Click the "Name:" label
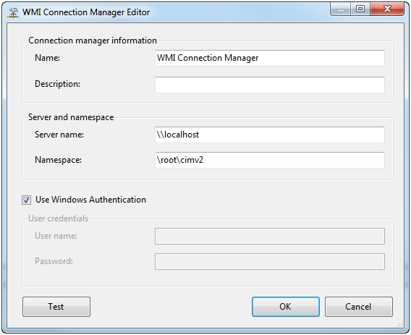This screenshot has width=411, height=335. click(x=48, y=58)
